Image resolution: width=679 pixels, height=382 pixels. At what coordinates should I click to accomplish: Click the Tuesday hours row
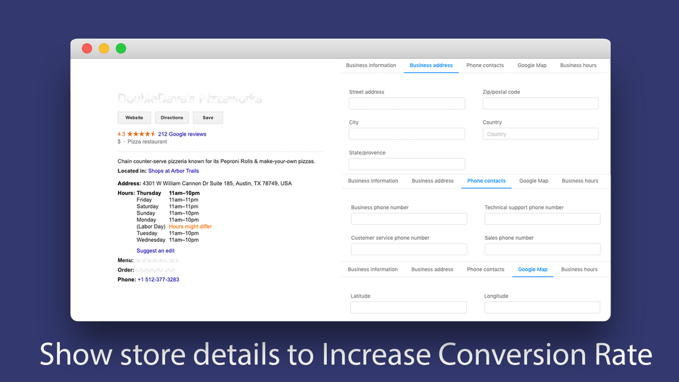pyautogui.click(x=168, y=233)
